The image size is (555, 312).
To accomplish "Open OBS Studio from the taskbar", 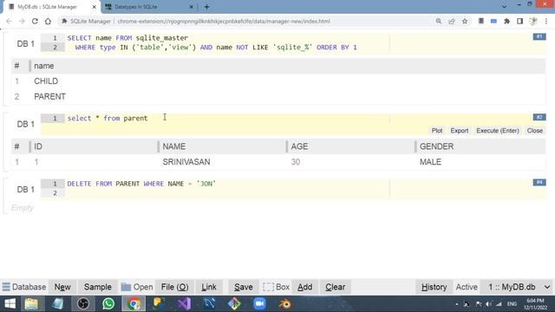I will point(83,304).
